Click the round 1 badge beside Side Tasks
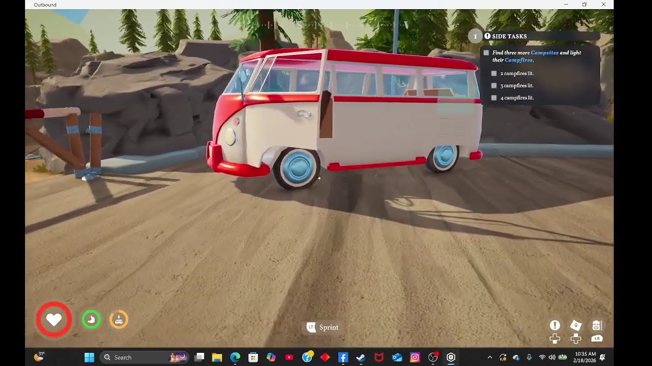Image resolution: width=652 pixels, height=366 pixels. tap(475, 36)
